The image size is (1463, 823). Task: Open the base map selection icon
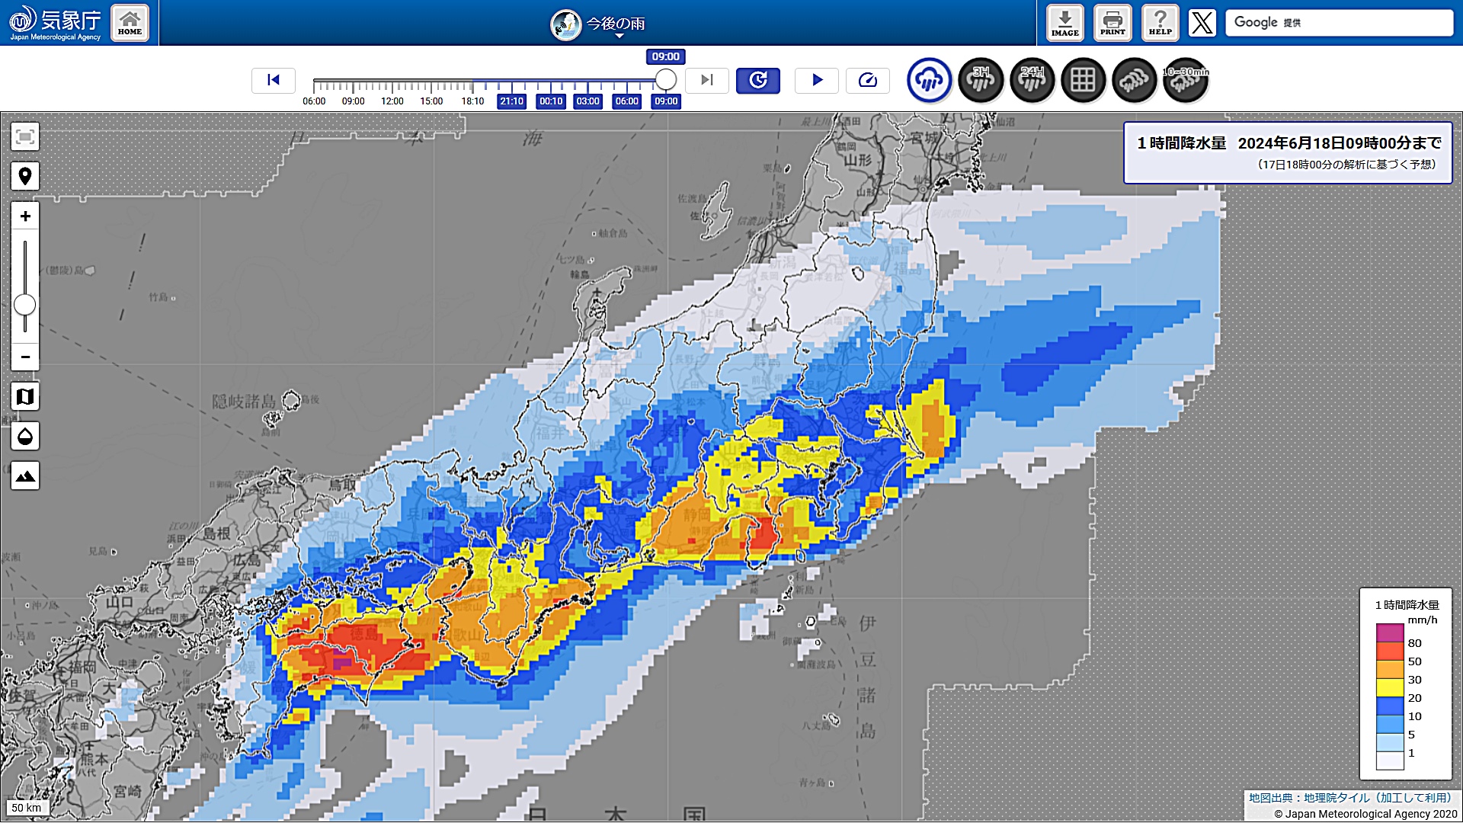click(x=25, y=396)
